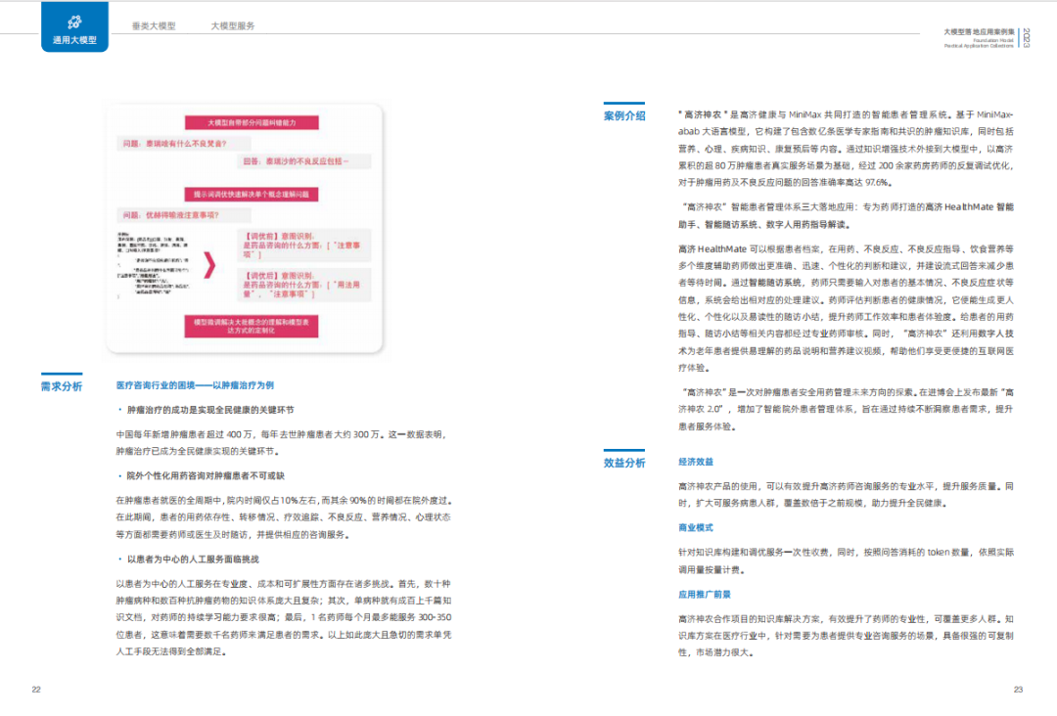Click bullet 院外个性化用药咨询对肿瘤患者不可或缺
1057x716 pixels.
206,475
